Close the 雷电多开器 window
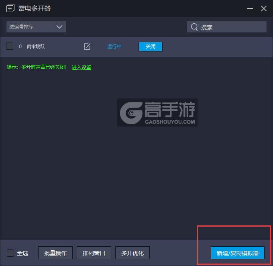 click(264, 8)
